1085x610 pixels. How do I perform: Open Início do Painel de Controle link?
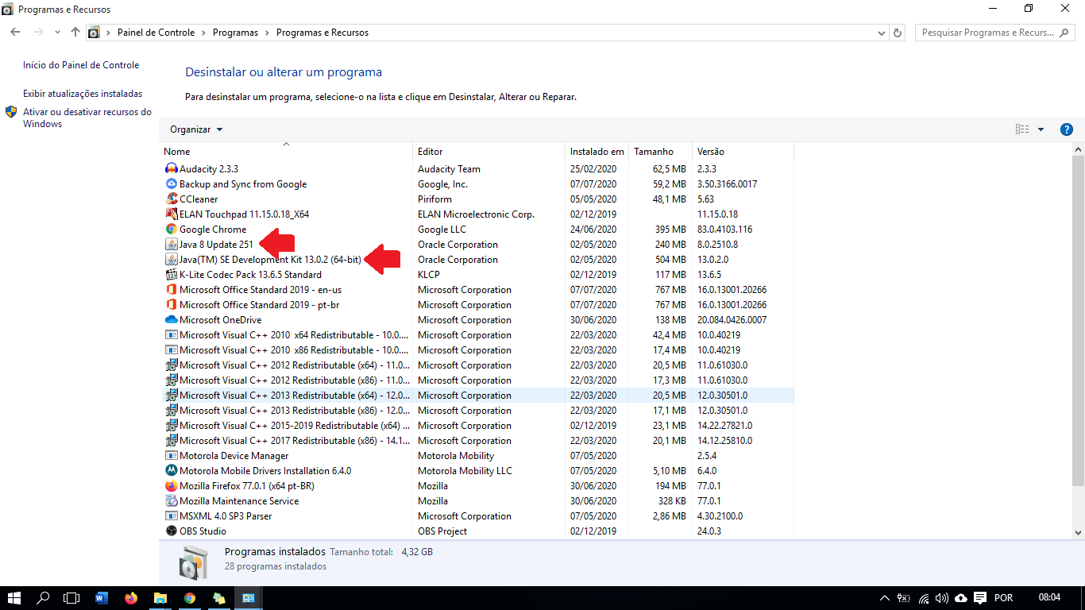(x=81, y=65)
